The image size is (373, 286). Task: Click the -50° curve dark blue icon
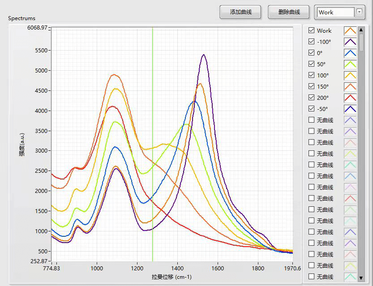350,109
